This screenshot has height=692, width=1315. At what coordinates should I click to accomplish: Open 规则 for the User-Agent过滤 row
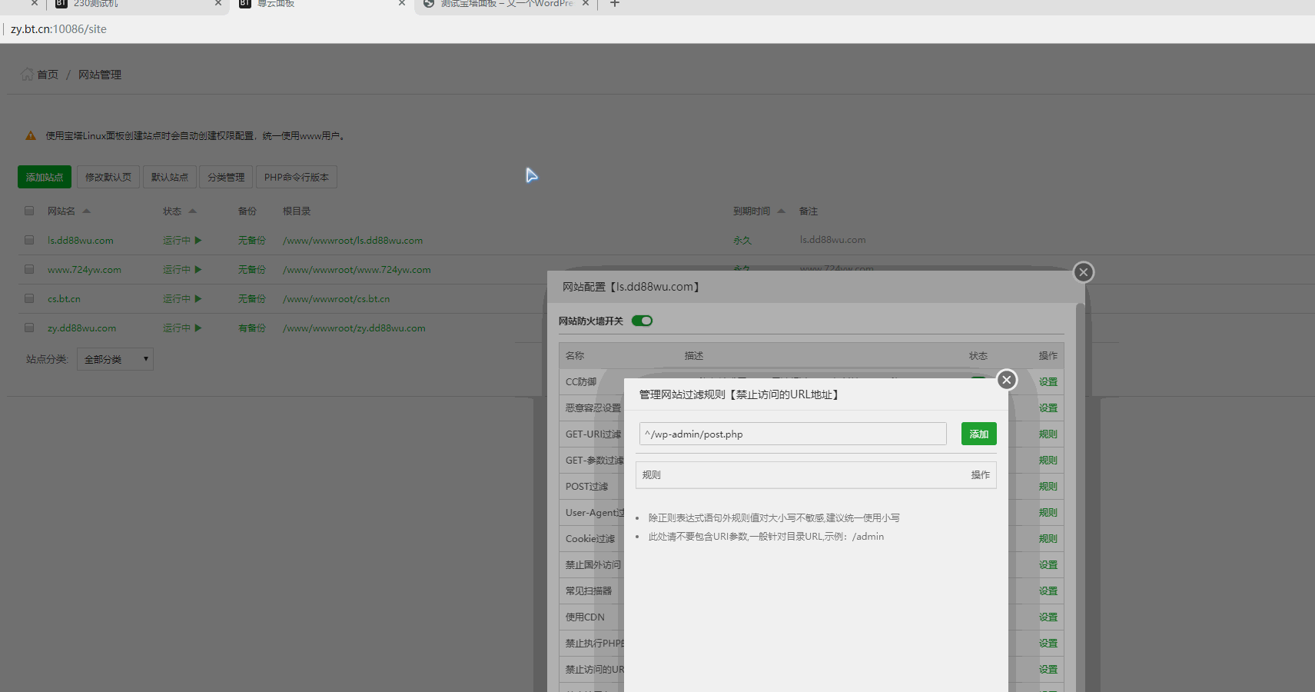pyautogui.click(x=1048, y=513)
